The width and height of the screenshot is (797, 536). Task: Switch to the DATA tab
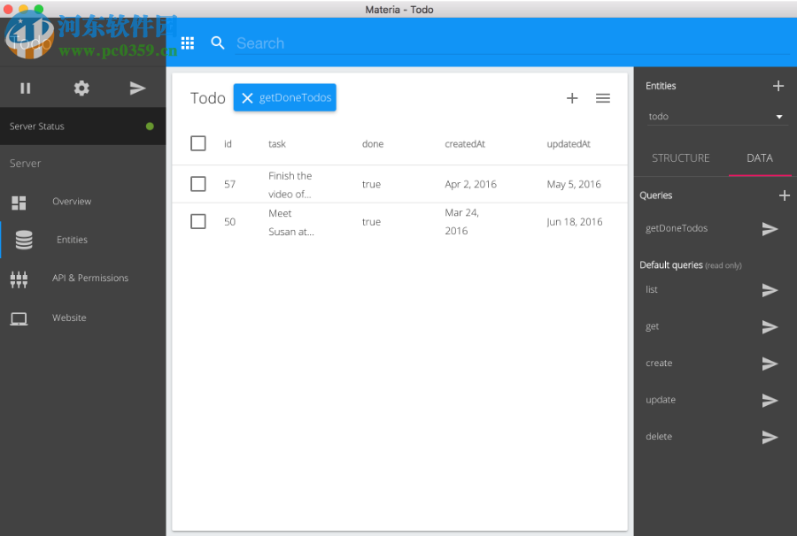click(760, 157)
